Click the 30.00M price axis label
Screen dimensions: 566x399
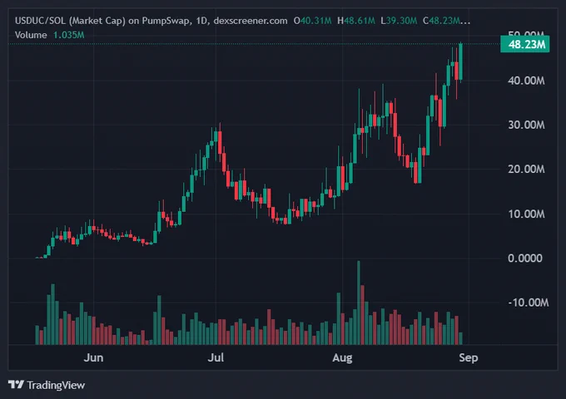coord(526,125)
